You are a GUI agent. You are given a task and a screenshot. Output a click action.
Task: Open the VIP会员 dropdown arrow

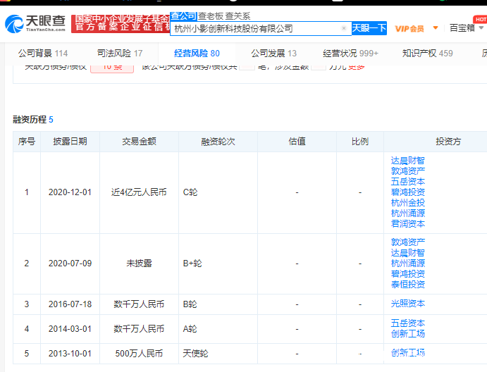435,28
